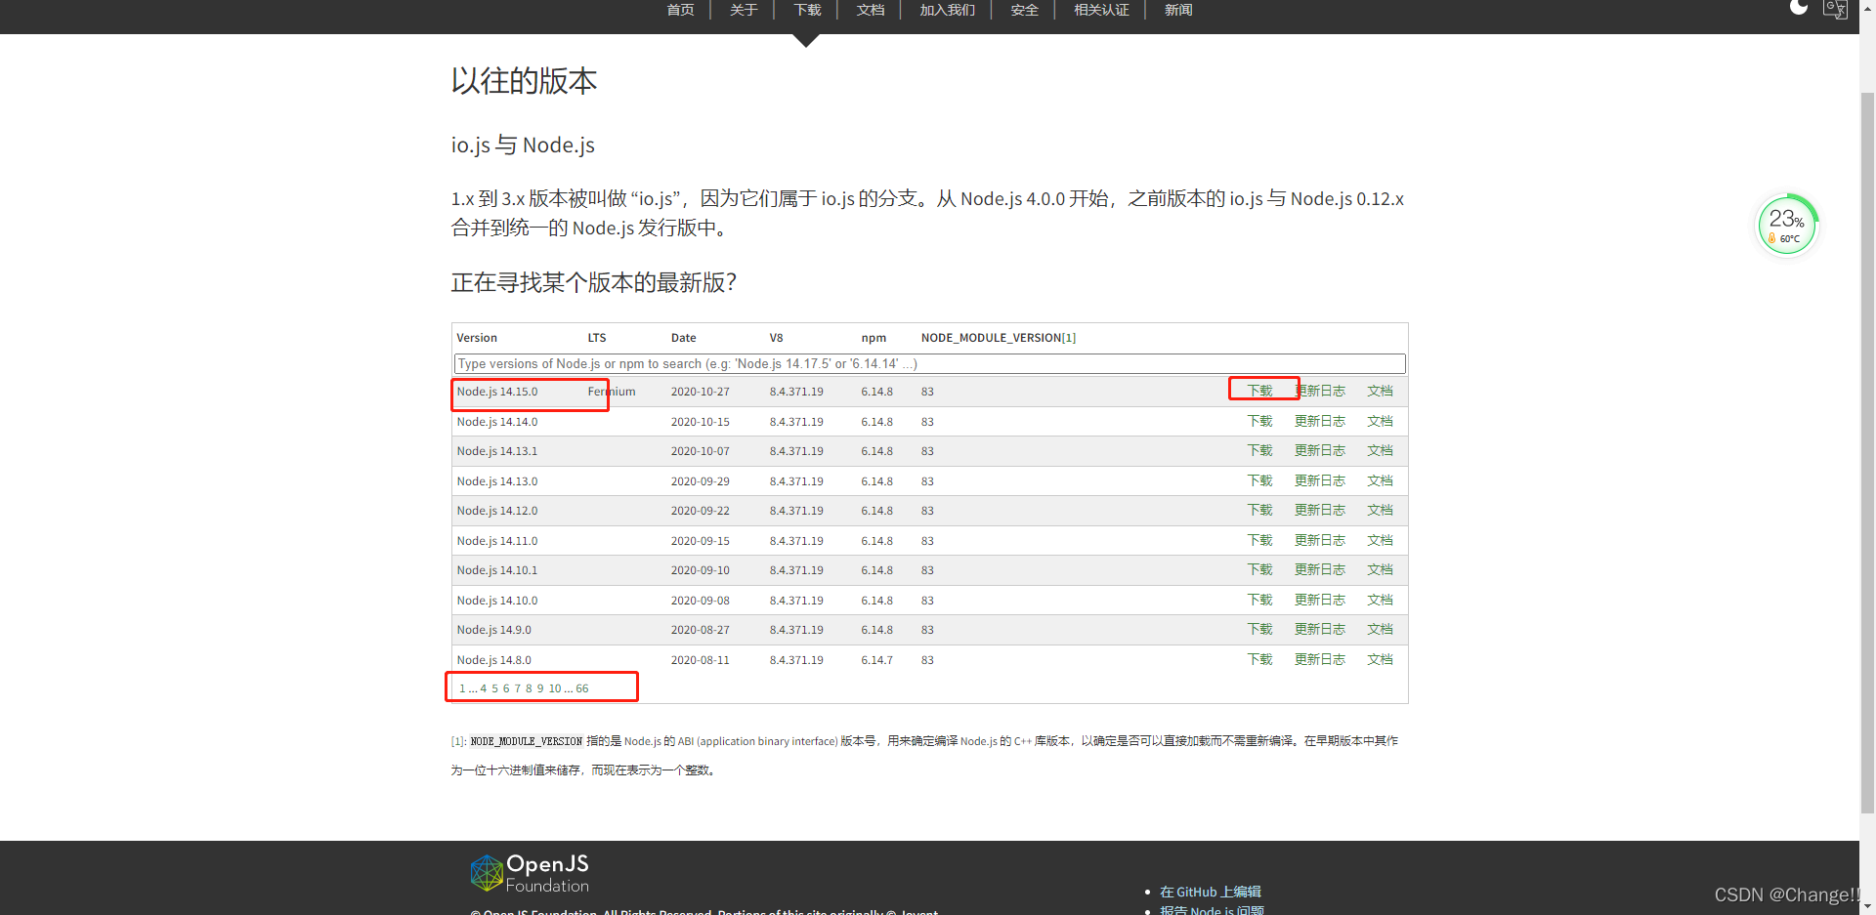Click the OpenJS Foundation logo
1876x915 pixels.
(x=530, y=873)
